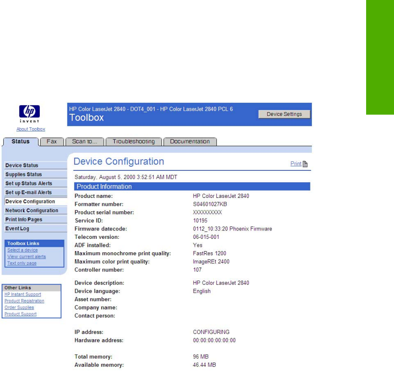Open Print Info Pages
The image size is (394, 377).
[36, 219]
